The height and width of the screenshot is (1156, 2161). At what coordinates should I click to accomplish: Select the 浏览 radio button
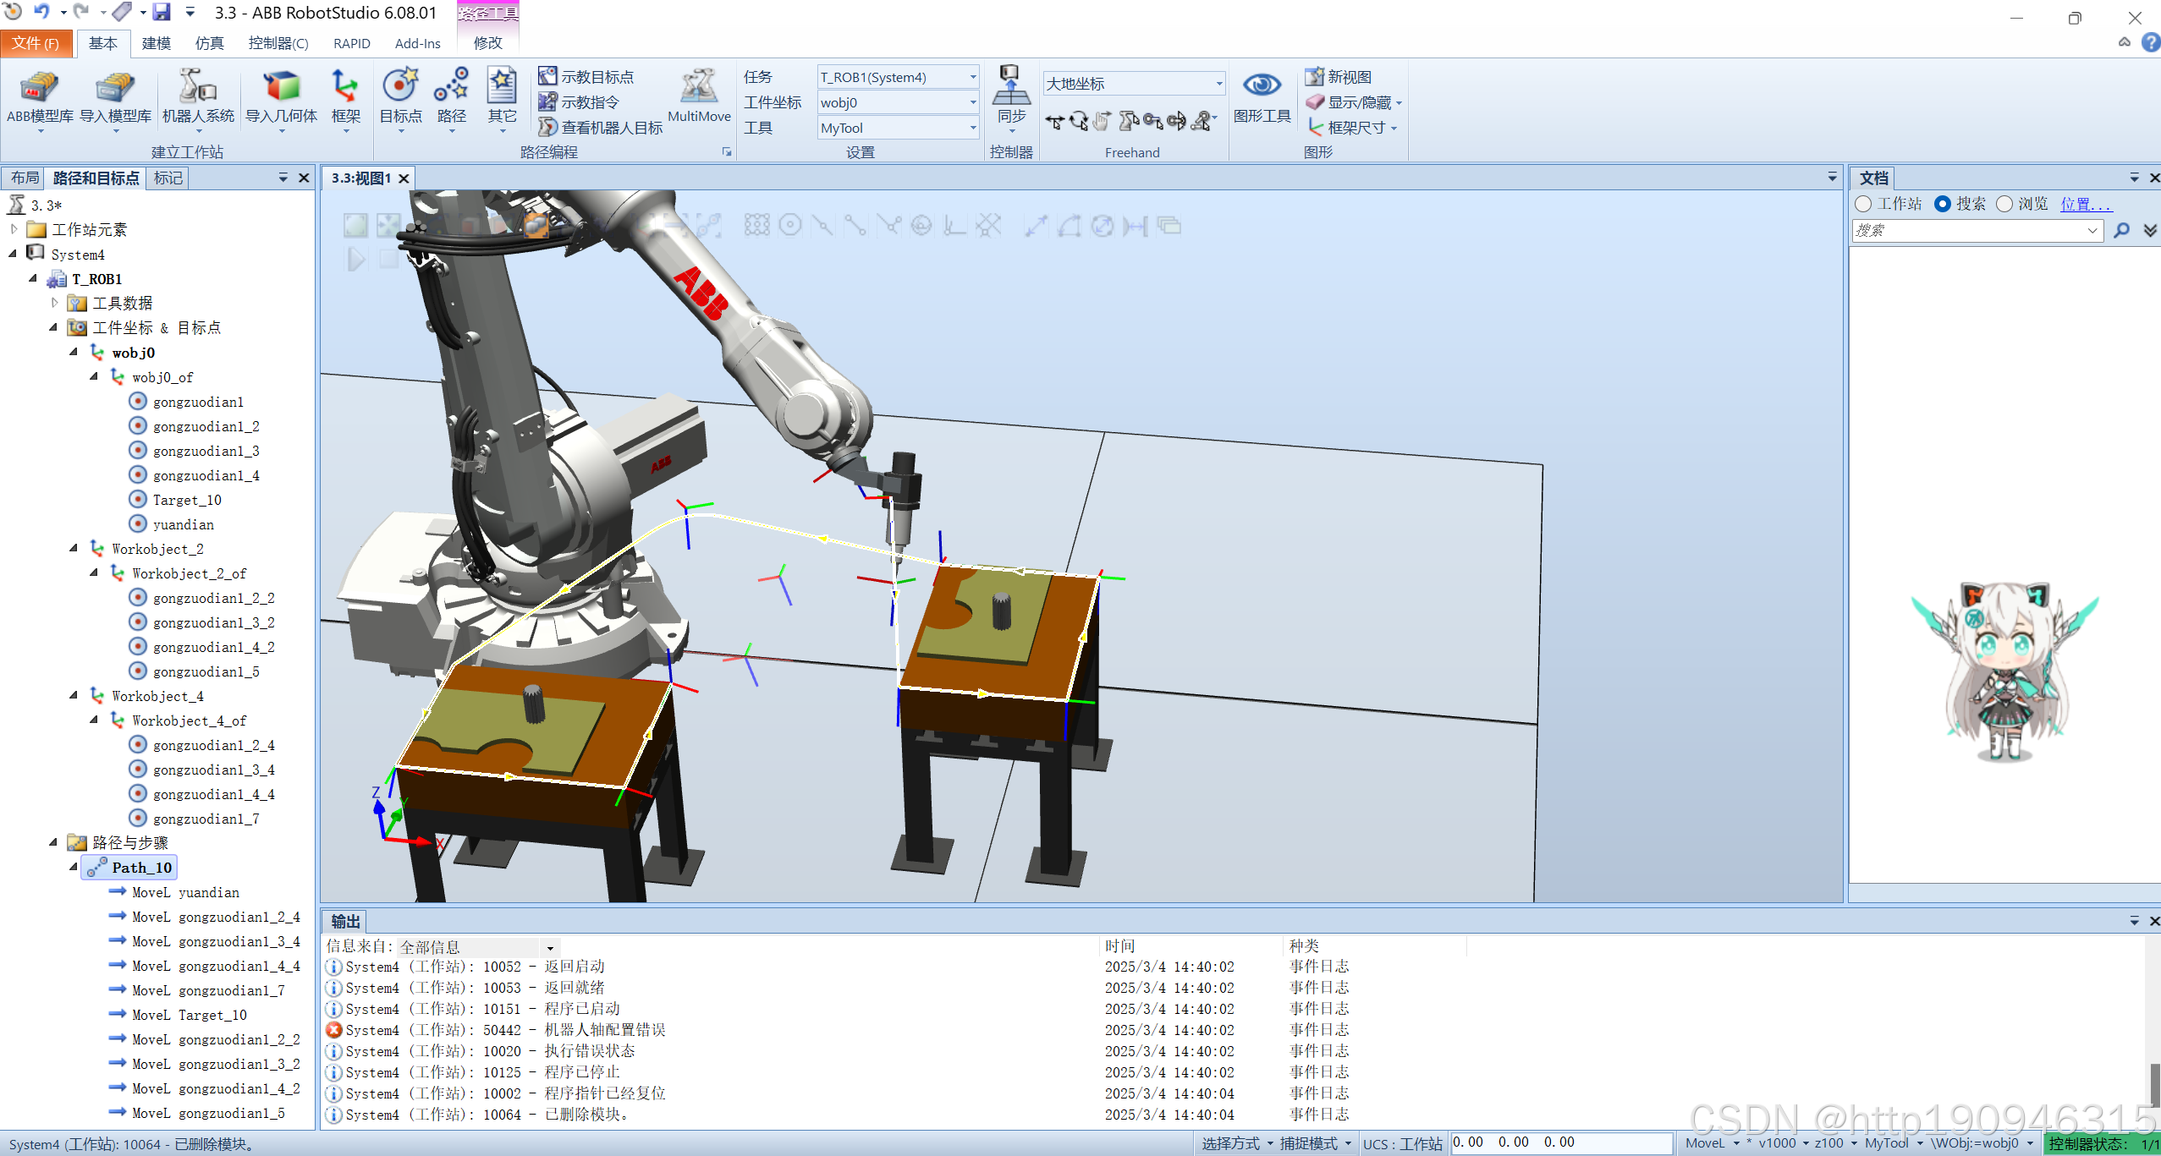click(2004, 205)
